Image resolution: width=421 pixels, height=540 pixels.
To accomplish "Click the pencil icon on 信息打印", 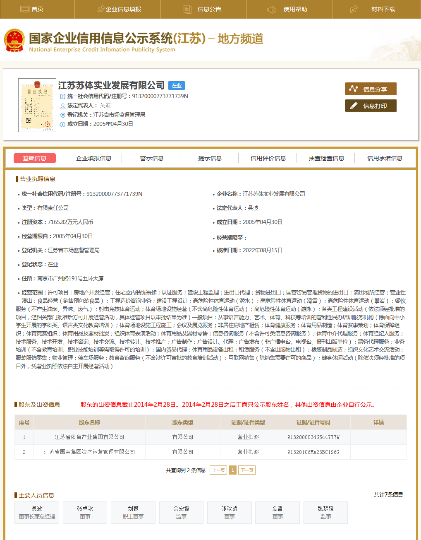I will 354,106.
